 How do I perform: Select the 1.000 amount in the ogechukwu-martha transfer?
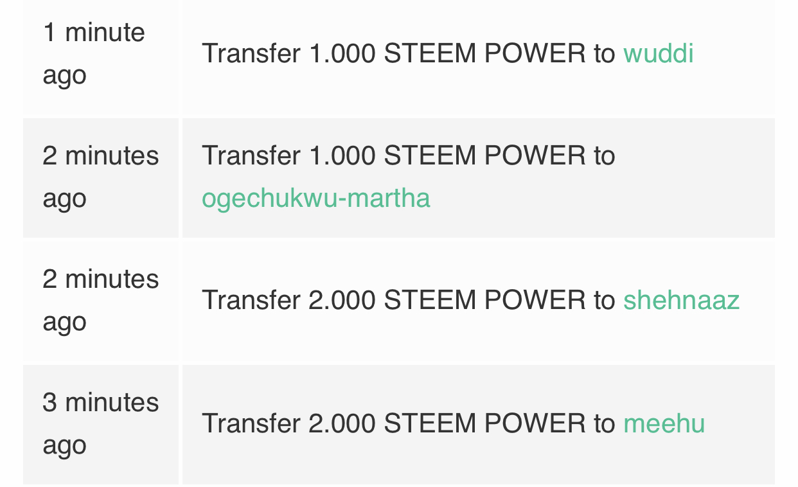(x=342, y=156)
